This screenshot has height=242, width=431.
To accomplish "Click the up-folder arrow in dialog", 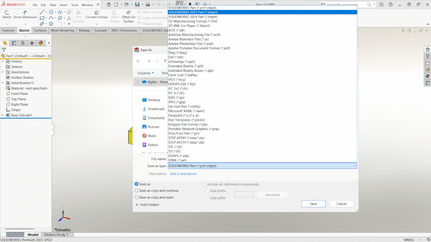I will click(165, 61).
